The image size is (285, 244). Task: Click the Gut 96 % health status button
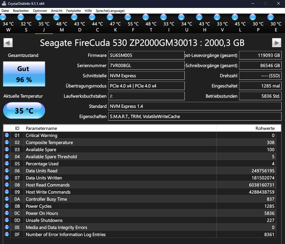click(x=24, y=74)
